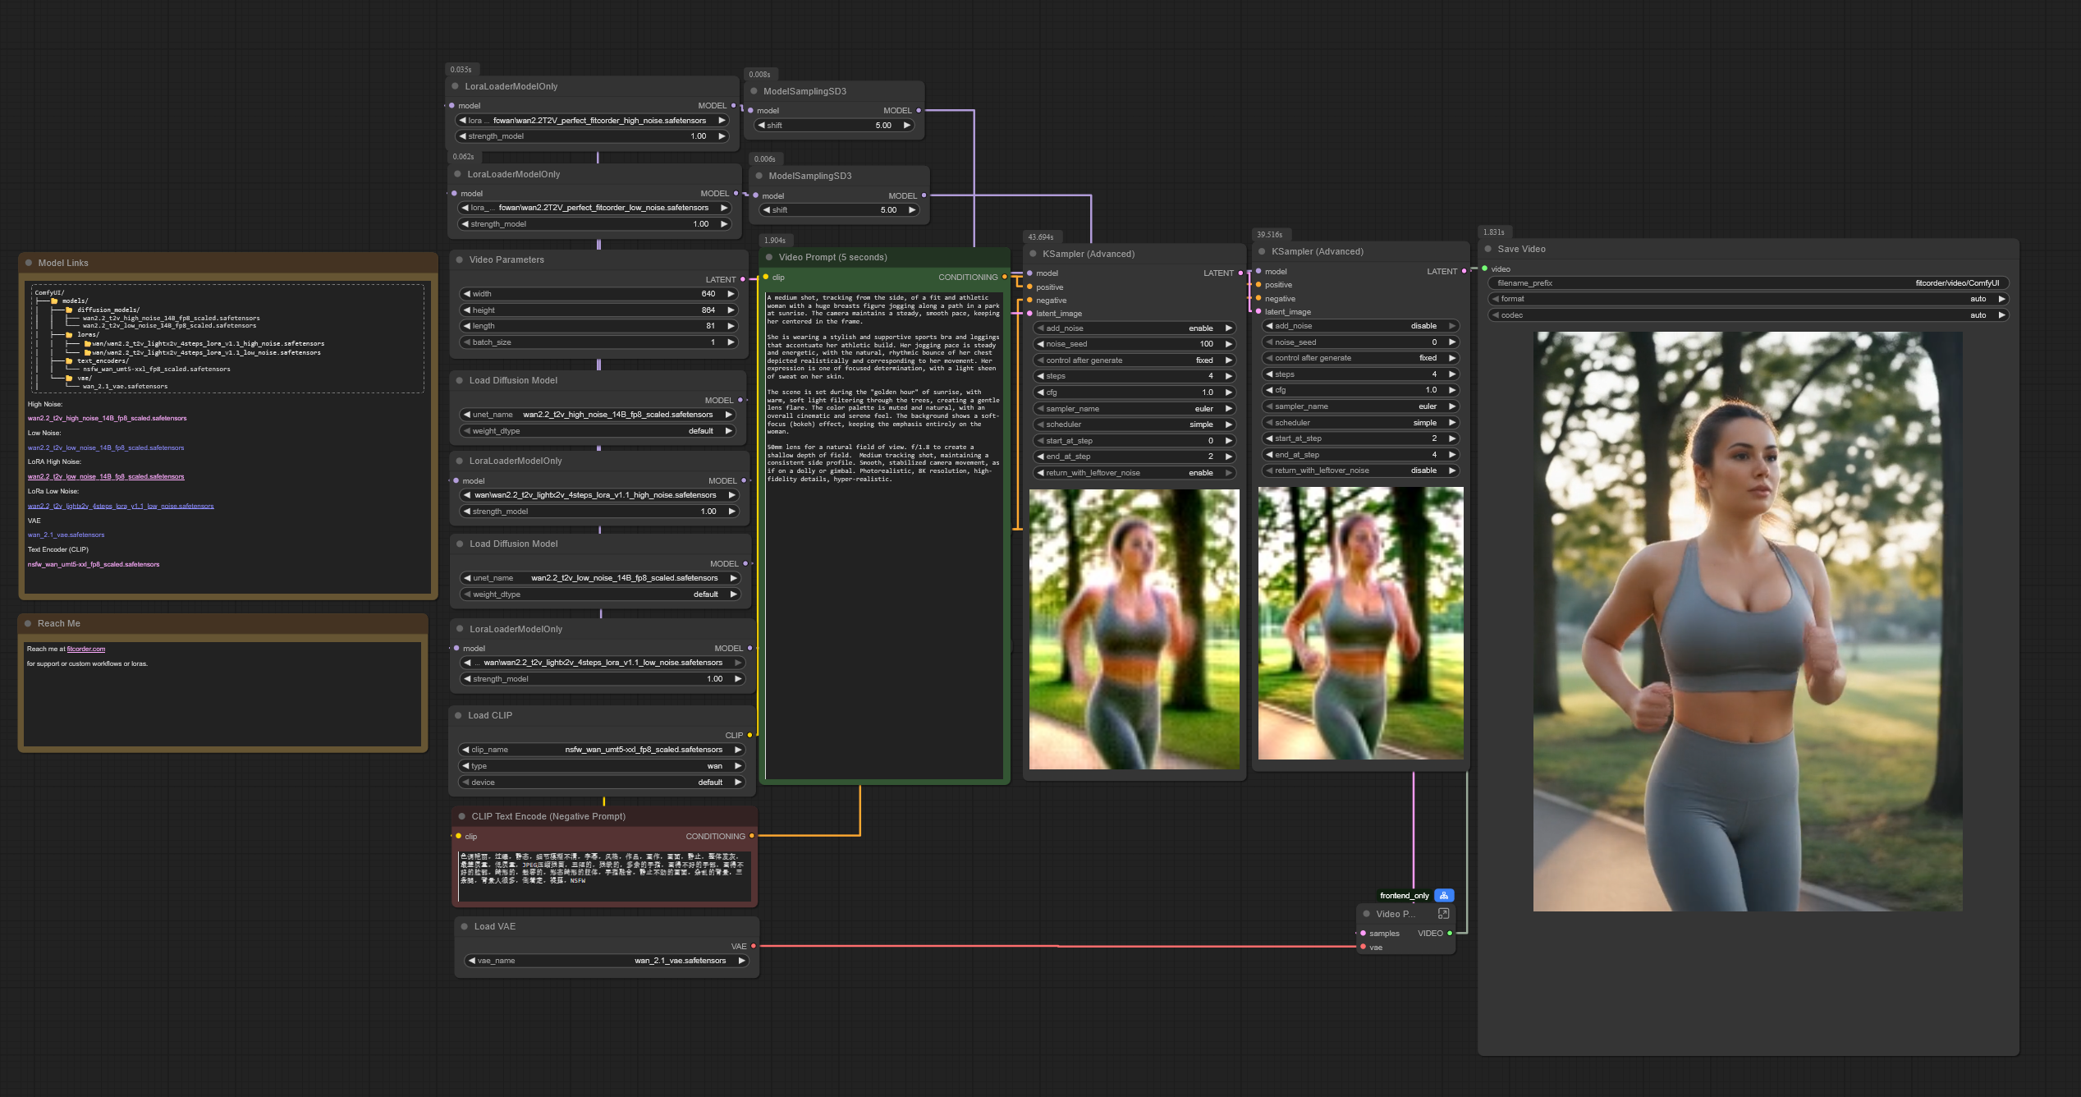
Task: Toggle return_with_leftover_noise on second KSampler
Action: coord(1359,470)
